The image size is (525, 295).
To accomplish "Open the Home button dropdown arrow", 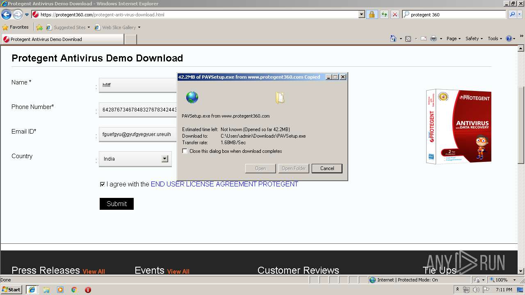I will [x=401, y=39].
